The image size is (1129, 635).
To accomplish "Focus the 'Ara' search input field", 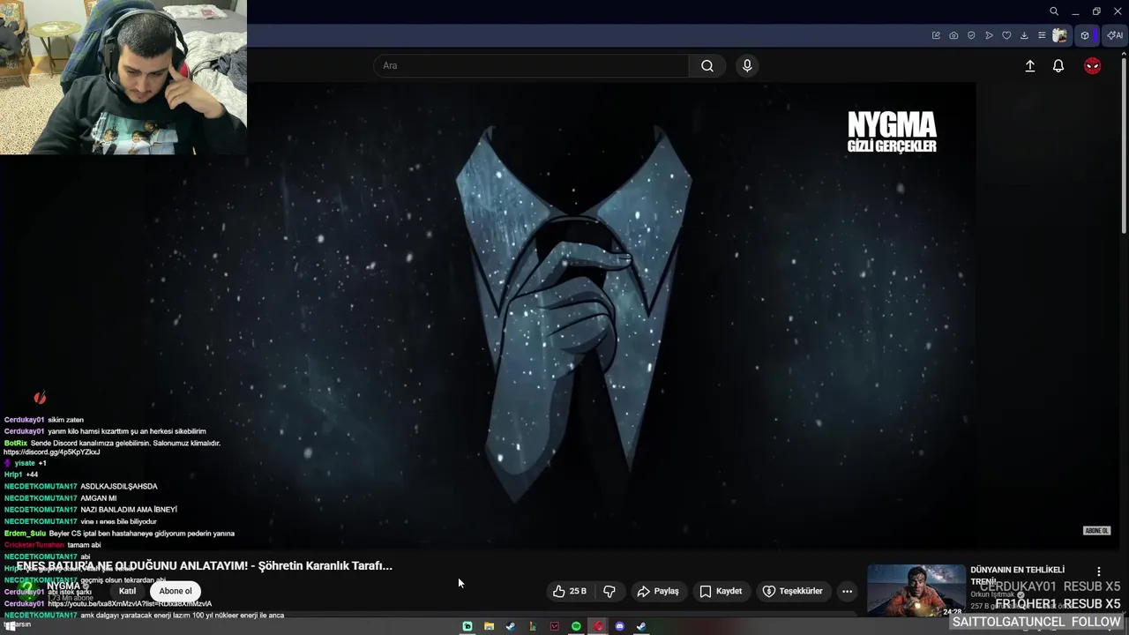I will click(531, 66).
